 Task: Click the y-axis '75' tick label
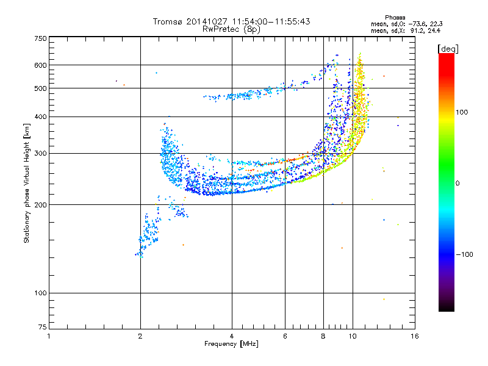43,327
